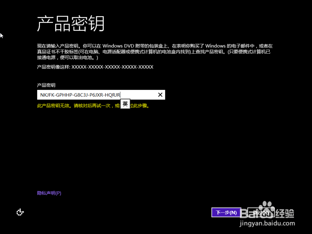This screenshot has height=234, width=312.
Task: Clear the product key field with X
Action: (x=160, y=95)
